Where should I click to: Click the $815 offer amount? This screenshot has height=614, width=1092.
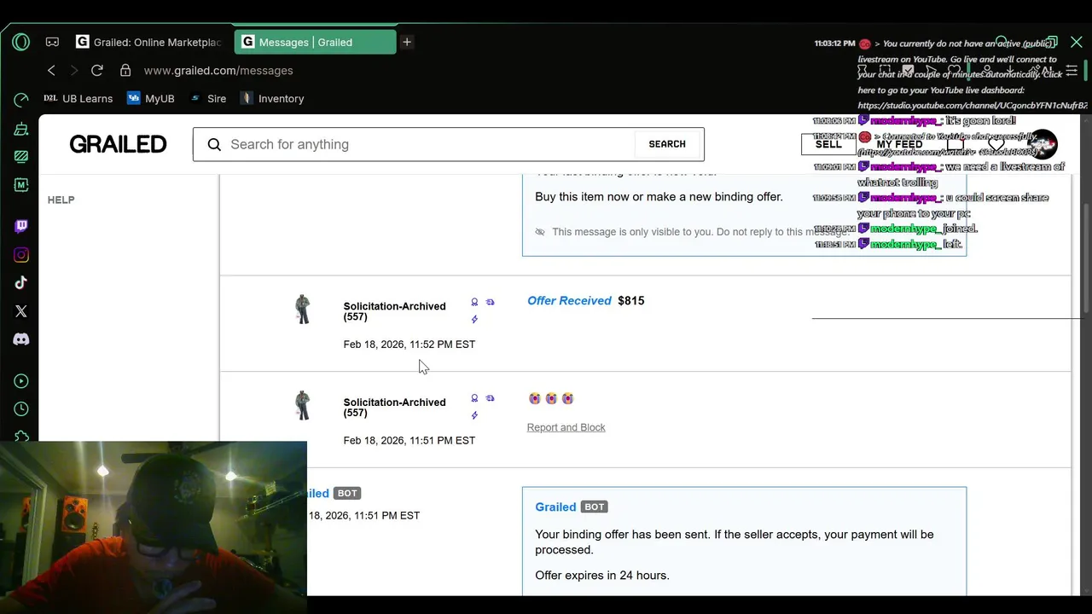[x=631, y=300]
